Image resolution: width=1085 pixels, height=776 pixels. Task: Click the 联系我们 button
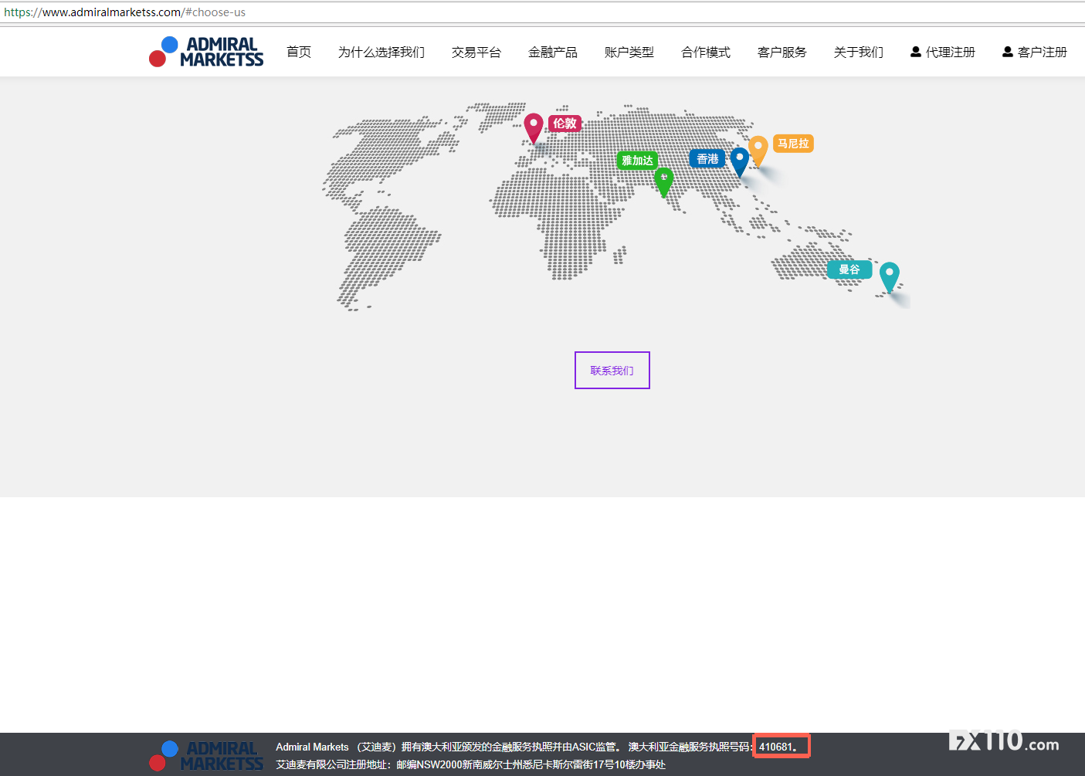point(612,371)
